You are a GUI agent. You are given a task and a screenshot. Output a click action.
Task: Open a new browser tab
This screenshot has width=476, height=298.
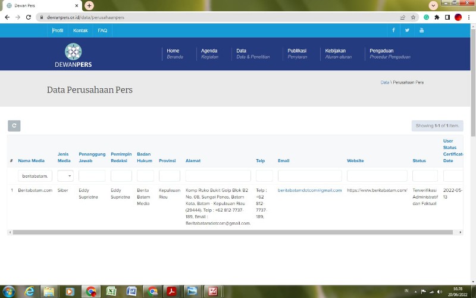(89, 5)
